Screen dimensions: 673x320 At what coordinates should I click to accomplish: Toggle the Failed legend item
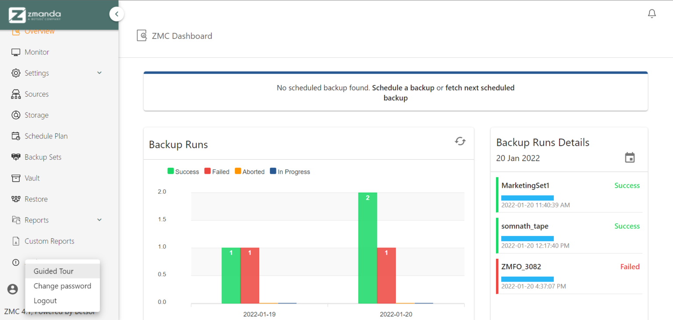pos(216,171)
